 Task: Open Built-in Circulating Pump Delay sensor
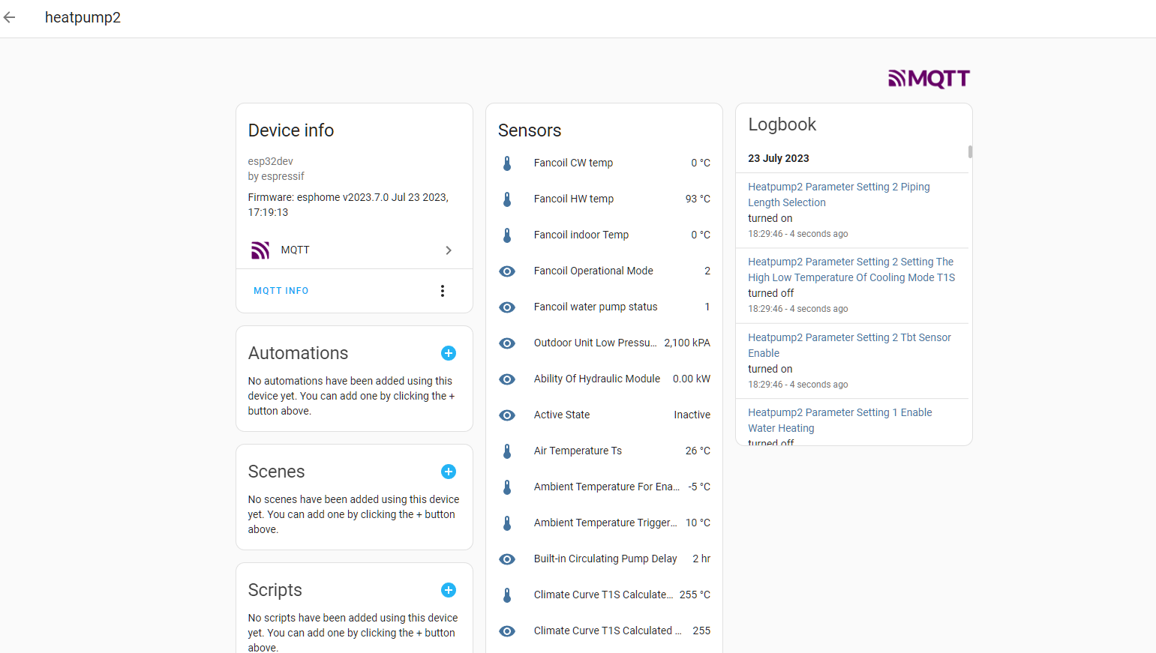click(604, 559)
